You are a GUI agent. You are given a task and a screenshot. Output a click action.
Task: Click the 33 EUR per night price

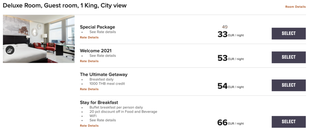(x=230, y=34)
